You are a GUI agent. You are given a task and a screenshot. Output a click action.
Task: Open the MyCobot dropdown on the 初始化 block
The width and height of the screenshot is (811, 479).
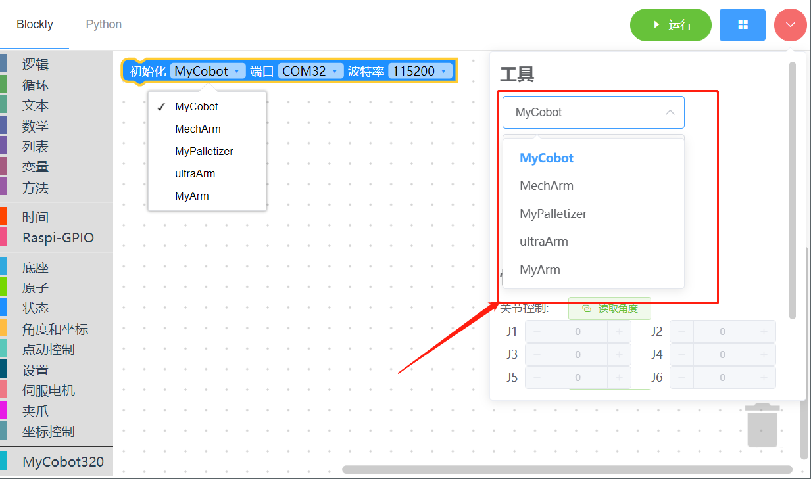point(208,71)
